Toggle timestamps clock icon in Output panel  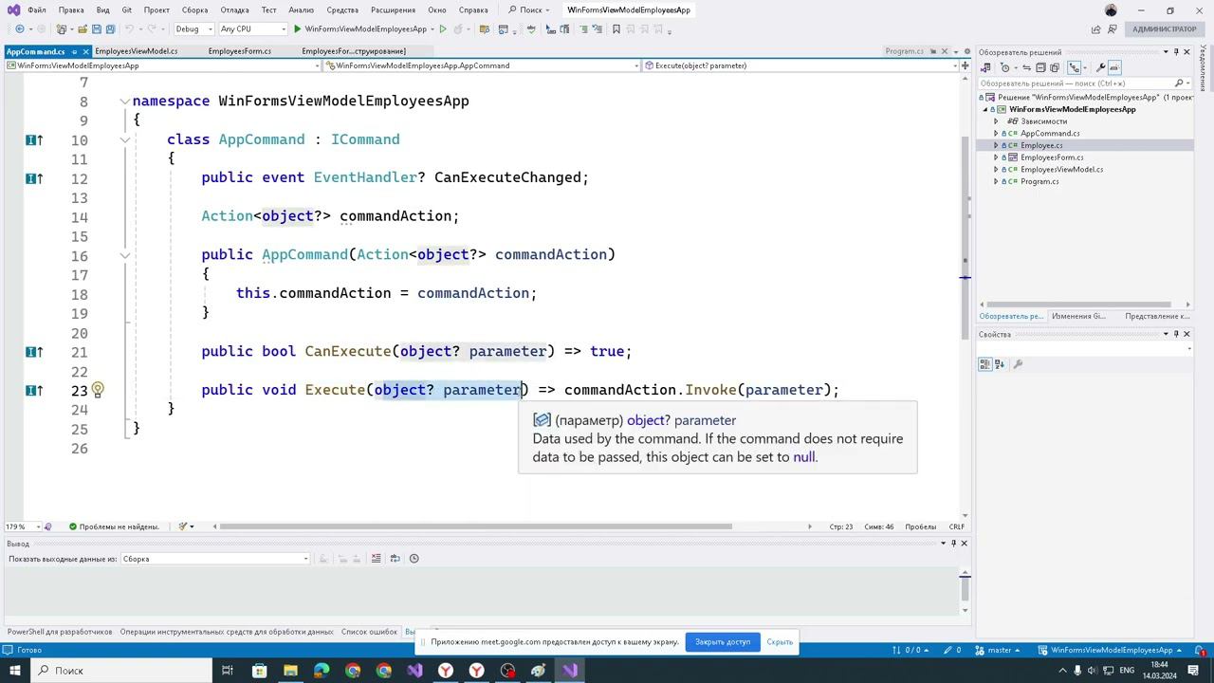click(414, 559)
